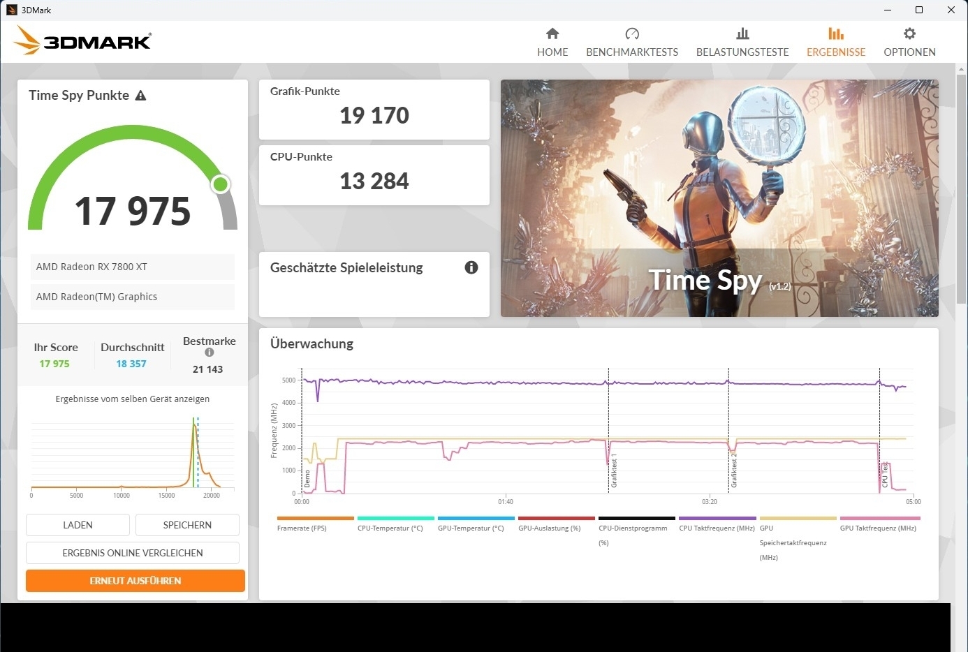Open info icon for Geschätzte Spieleleistung
Viewport: 968px width, 652px height.
point(471,267)
